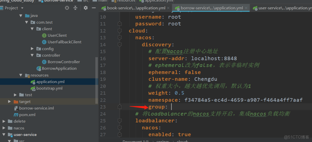312x142 pixels.
Task: Click the 'cluster-name: Chengdu' line
Action: (x=183, y=79)
